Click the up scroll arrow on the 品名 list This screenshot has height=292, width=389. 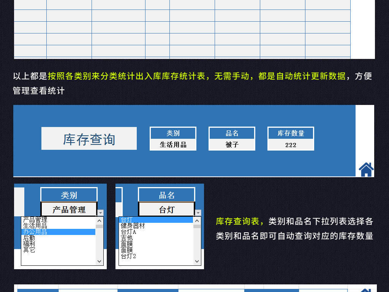point(197,220)
